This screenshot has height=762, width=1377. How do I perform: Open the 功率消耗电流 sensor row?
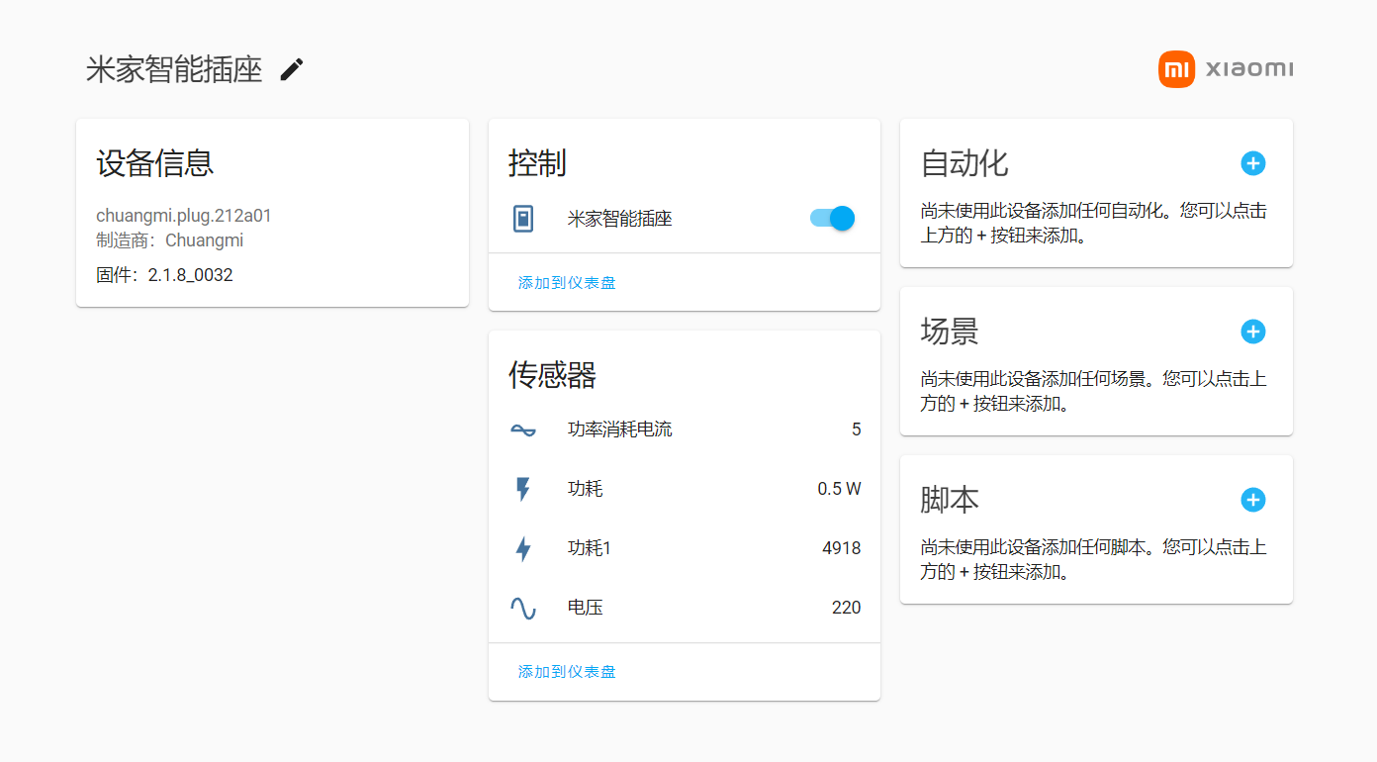point(685,429)
